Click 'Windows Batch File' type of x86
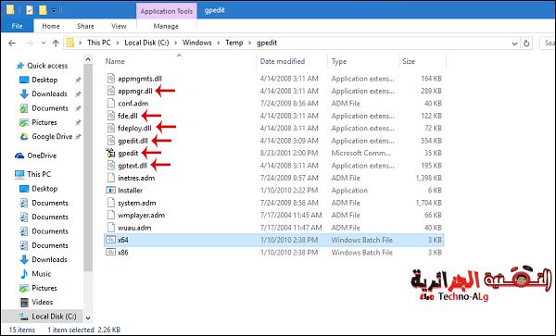Image resolution: width=556 pixels, height=336 pixels. (362, 253)
